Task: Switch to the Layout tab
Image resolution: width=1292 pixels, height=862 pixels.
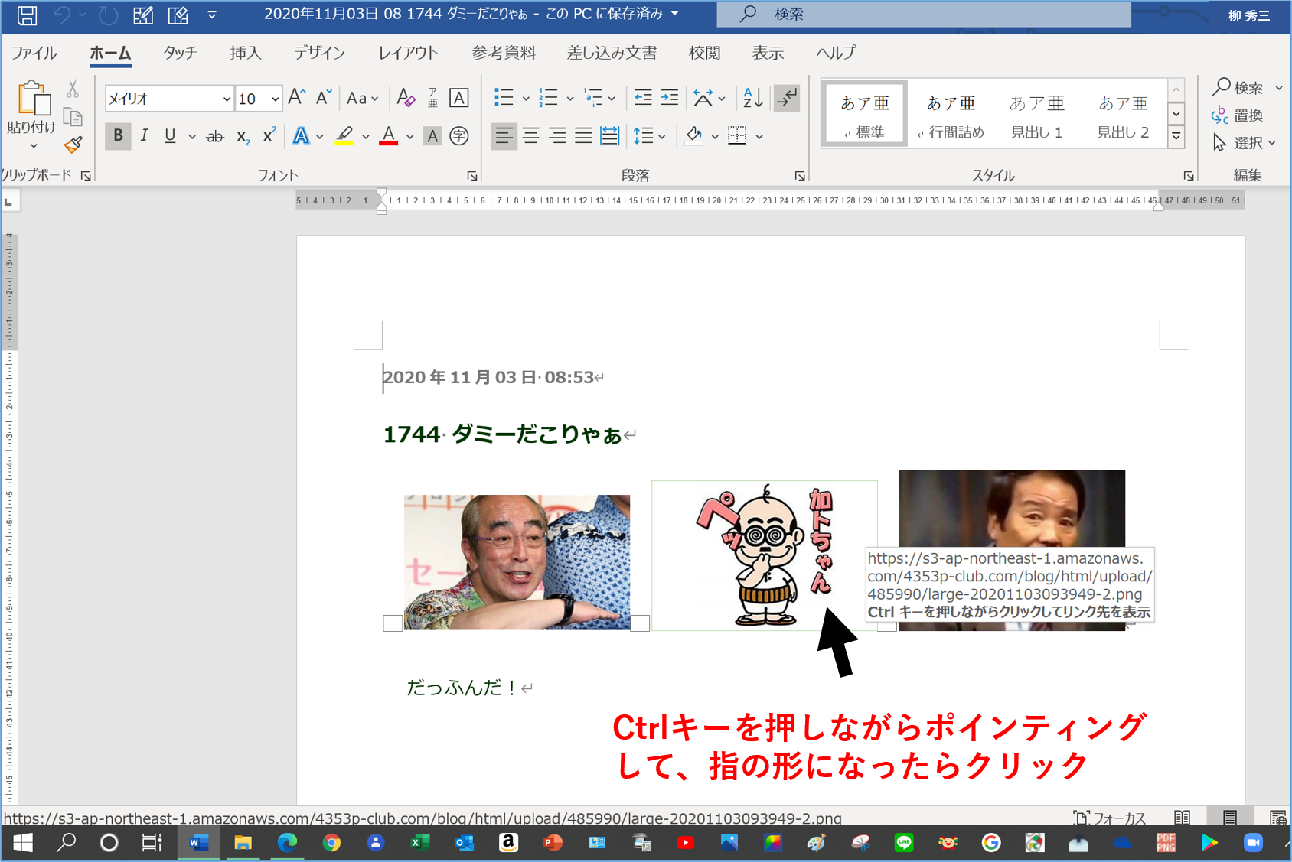Action: [408, 53]
